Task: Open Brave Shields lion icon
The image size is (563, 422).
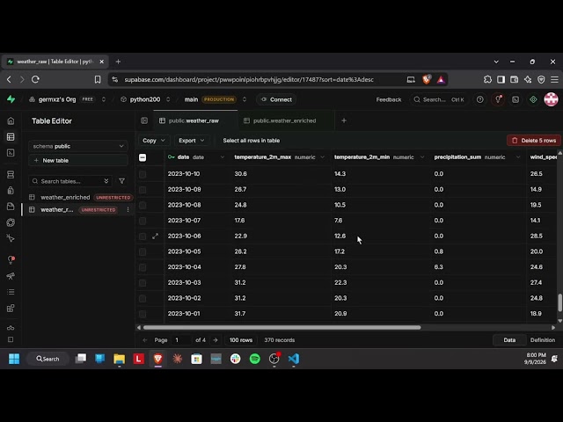Action: coord(427,79)
